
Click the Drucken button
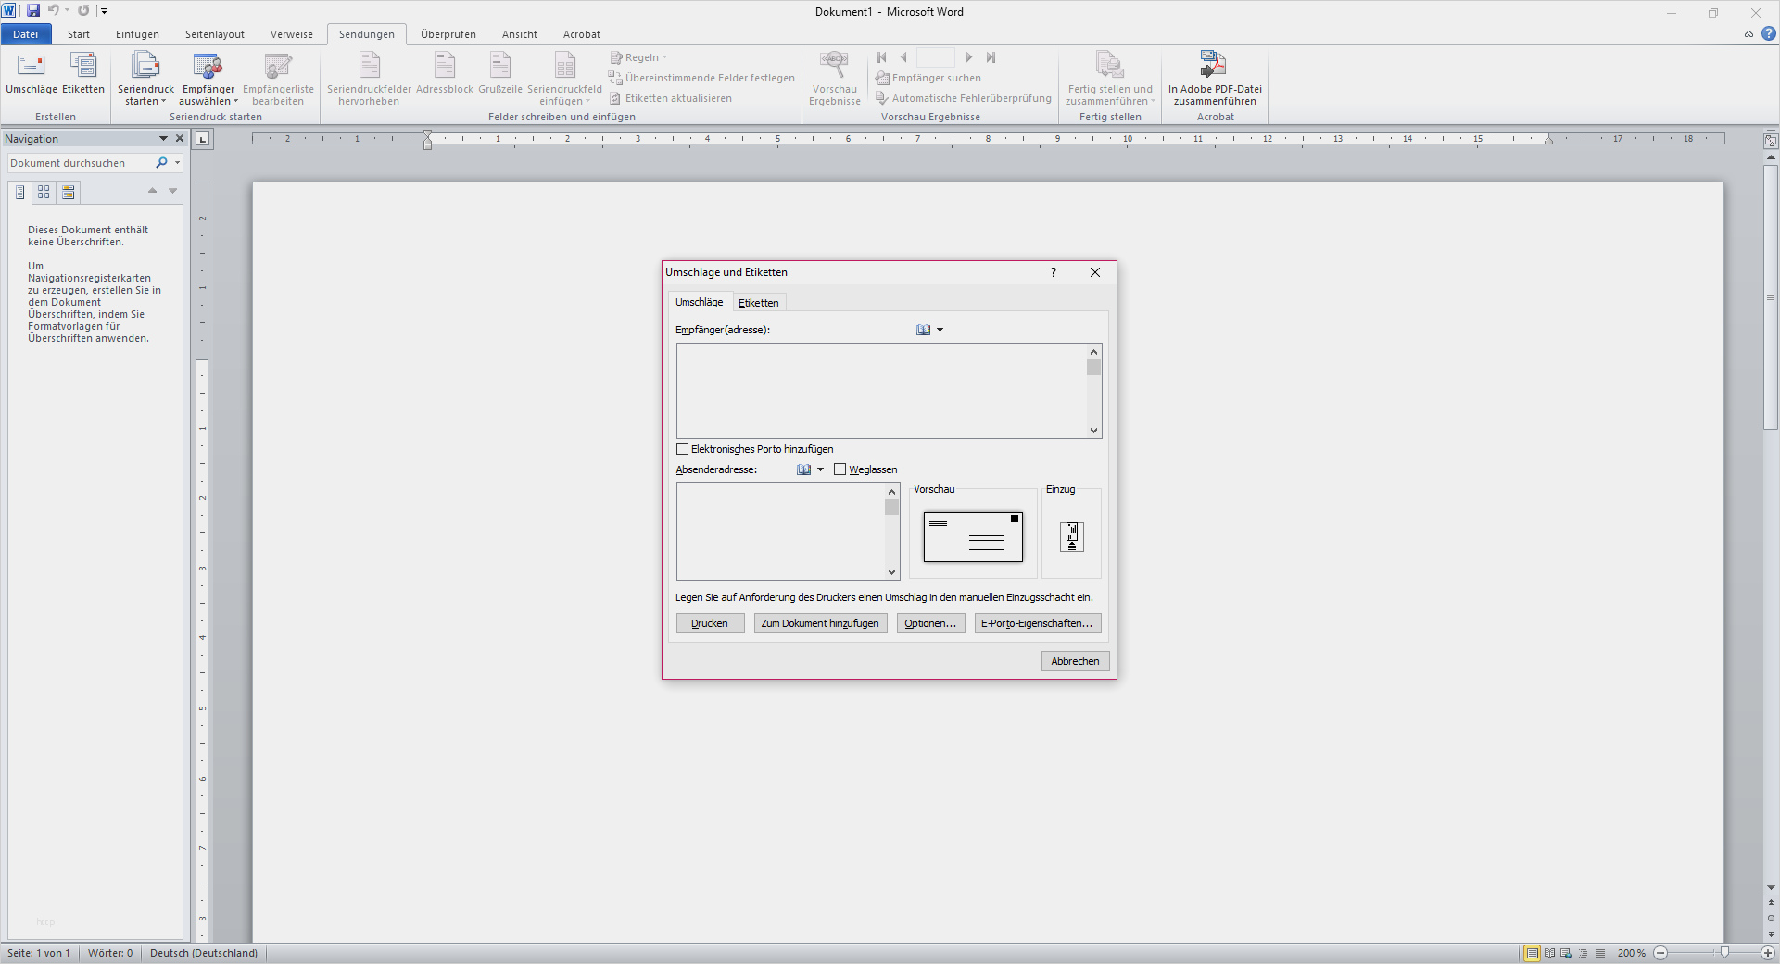point(710,623)
